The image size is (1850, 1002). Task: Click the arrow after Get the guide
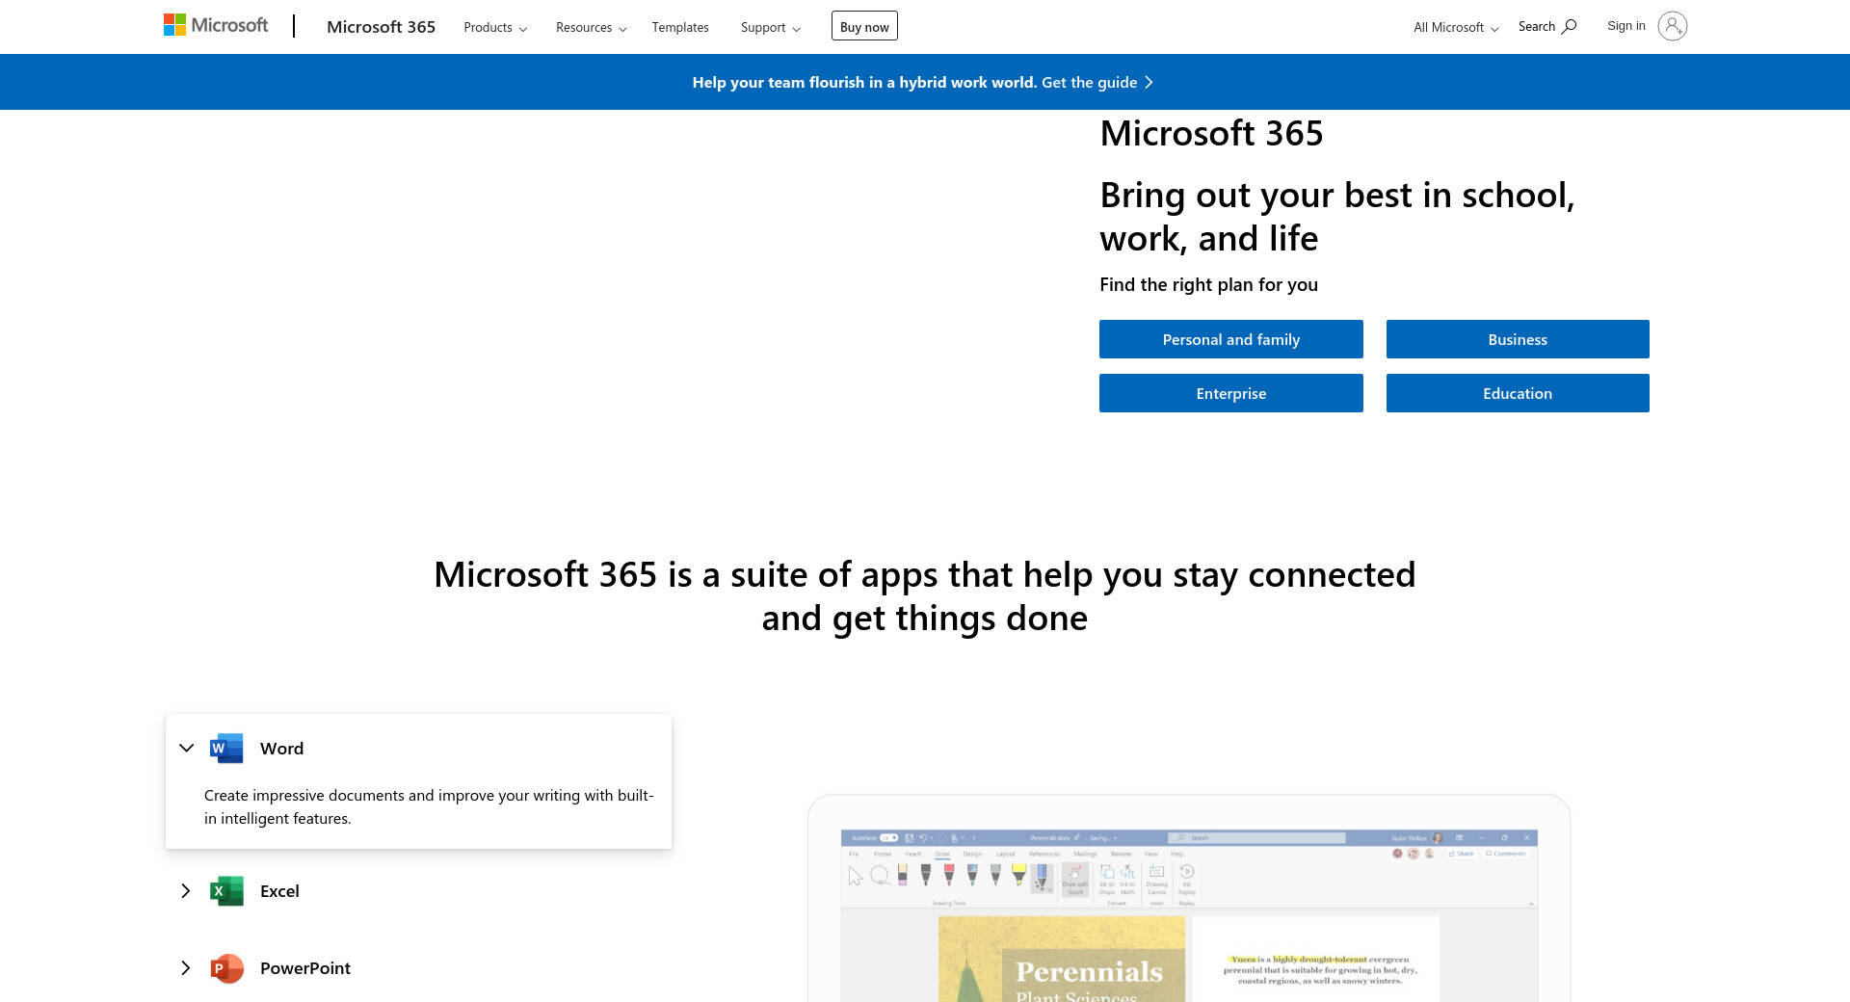tap(1149, 83)
